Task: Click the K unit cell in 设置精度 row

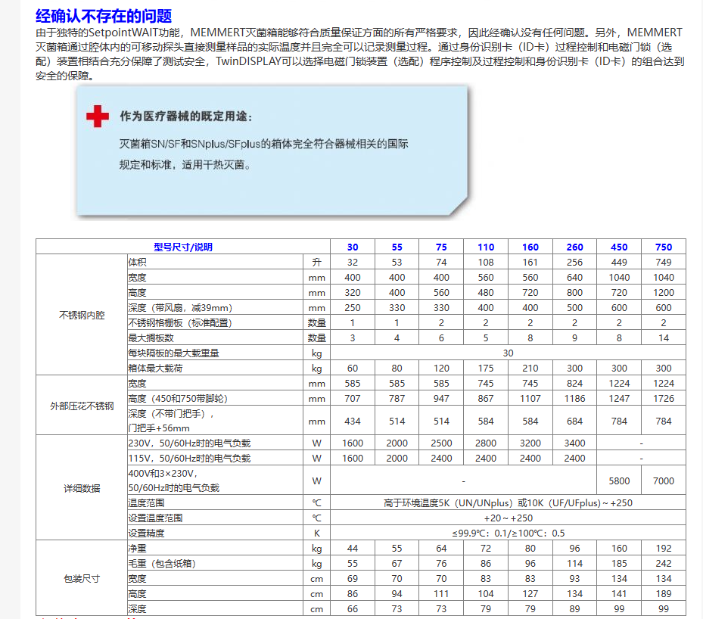Action: [x=316, y=533]
